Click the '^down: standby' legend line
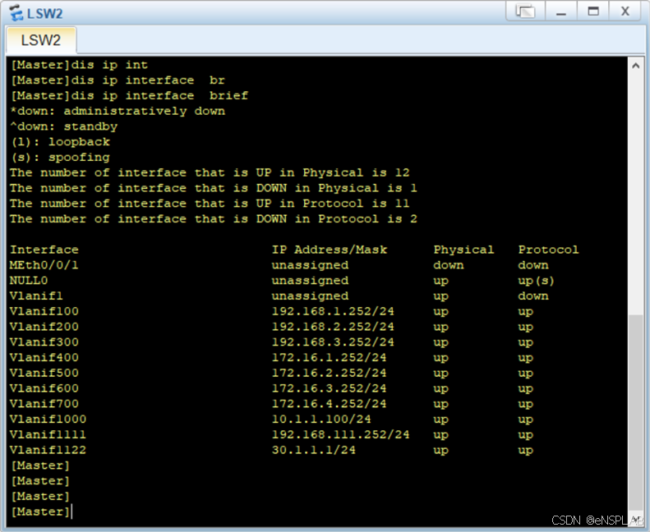Viewport: 650px width, 532px height. tap(64, 126)
